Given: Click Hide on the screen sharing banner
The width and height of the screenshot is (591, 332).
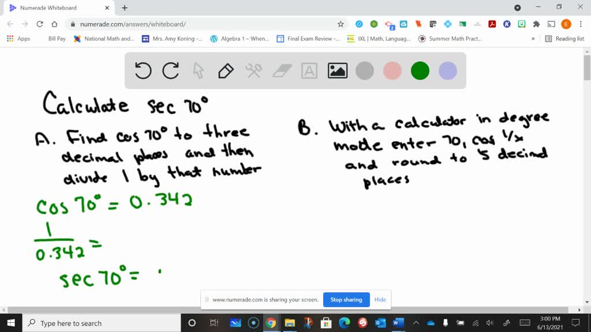Looking at the screenshot, I should click(x=380, y=300).
